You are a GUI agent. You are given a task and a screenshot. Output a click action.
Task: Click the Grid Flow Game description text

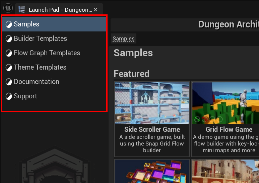(x=226, y=144)
